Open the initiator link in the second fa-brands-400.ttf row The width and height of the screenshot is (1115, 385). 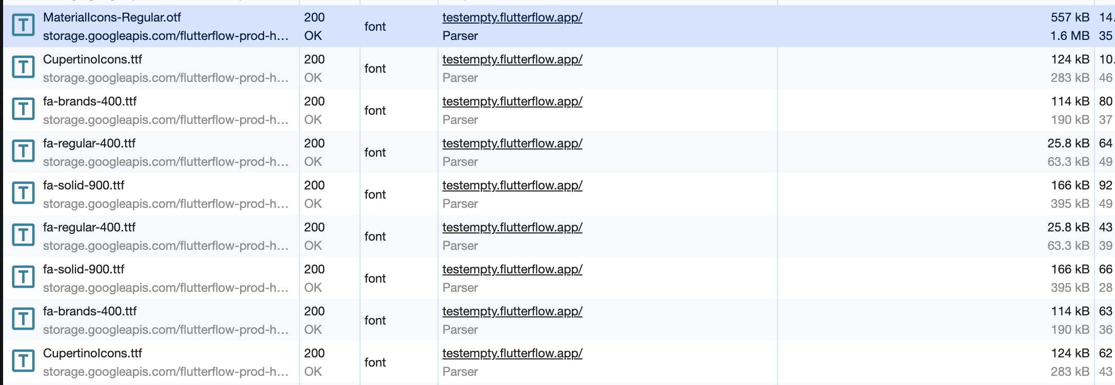pyautogui.click(x=512, y=311)
